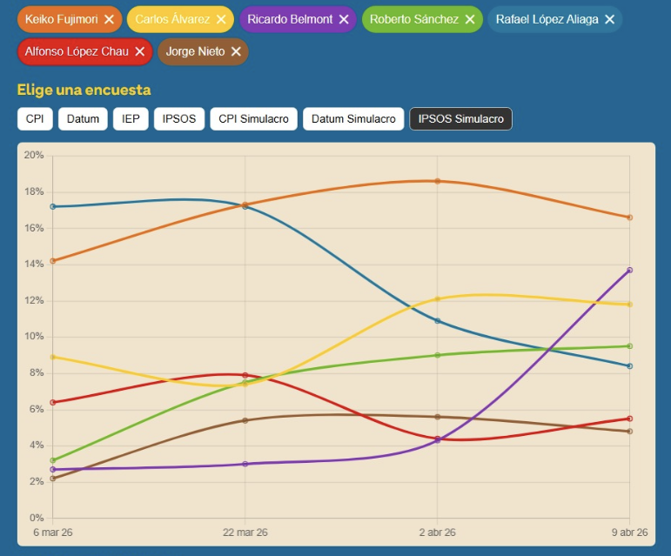Click green Sánchez data point at 6 mar 26
Screen dimensions: 671x556
click(x=52, y=460)
